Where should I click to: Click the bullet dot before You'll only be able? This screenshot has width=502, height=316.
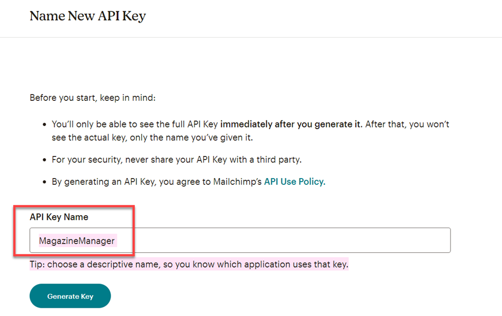pos(44,125)
